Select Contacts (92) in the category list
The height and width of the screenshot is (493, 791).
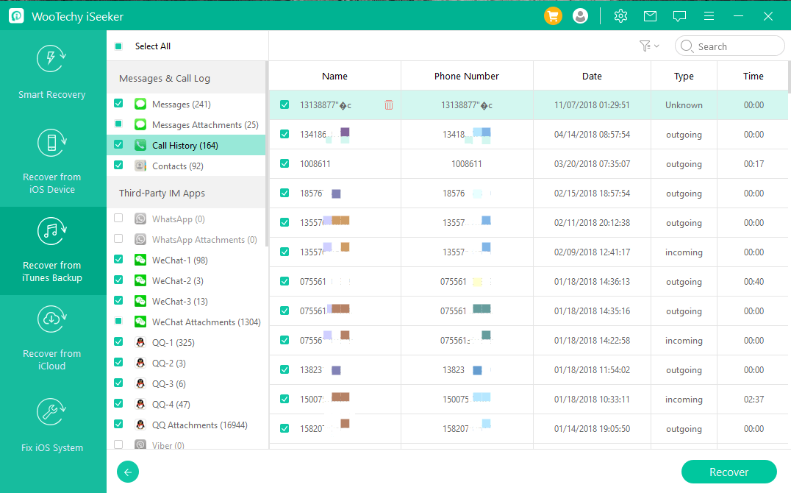(177, 166)
